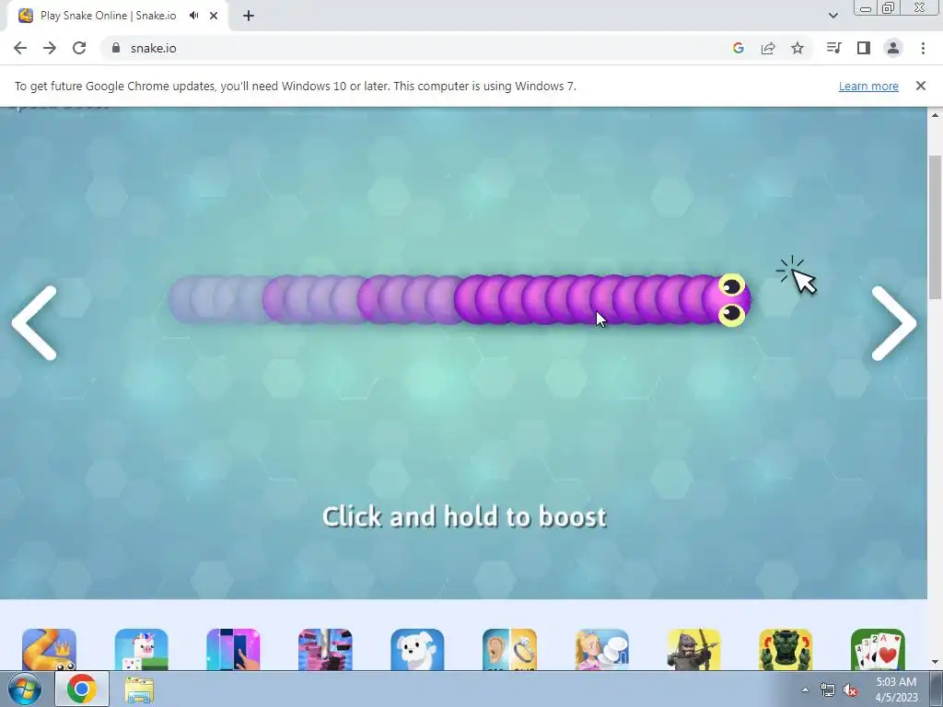Open Windows Explorer from taskbar

(x=140, y=690)
